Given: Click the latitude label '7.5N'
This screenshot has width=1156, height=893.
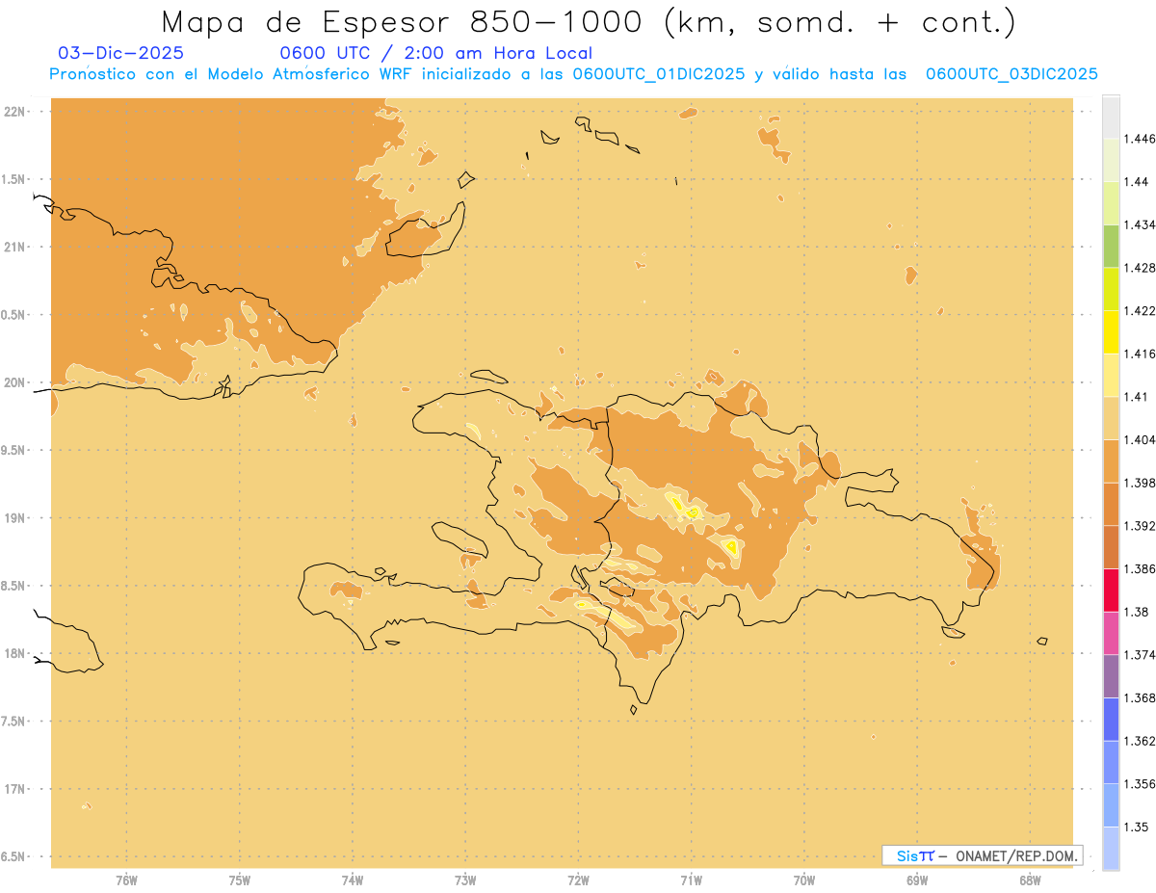Looking at the screenshot, I should tap(13, 722).
